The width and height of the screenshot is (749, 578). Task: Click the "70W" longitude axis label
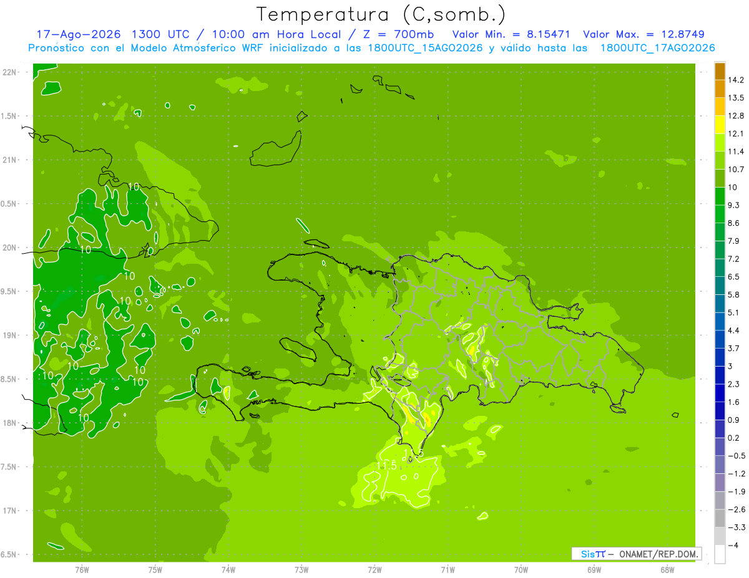pos(521,569)
